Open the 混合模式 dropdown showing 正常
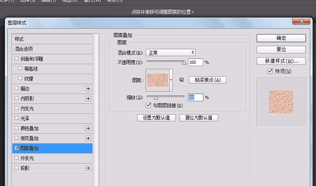Screen dimensions: 316x186 click(170, 53)
